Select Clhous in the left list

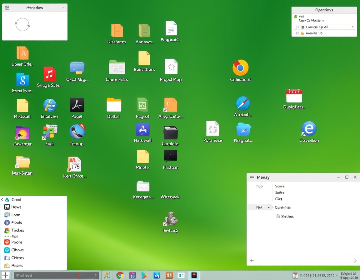[17, 250]
